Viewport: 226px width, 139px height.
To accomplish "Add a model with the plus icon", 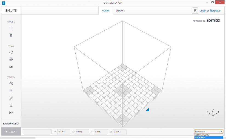I will click(11, 28).
